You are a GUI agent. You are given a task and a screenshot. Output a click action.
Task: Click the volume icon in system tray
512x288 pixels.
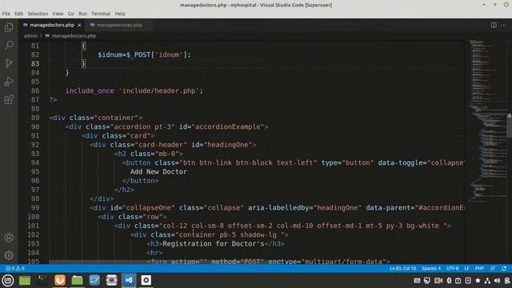click(497, 281)
